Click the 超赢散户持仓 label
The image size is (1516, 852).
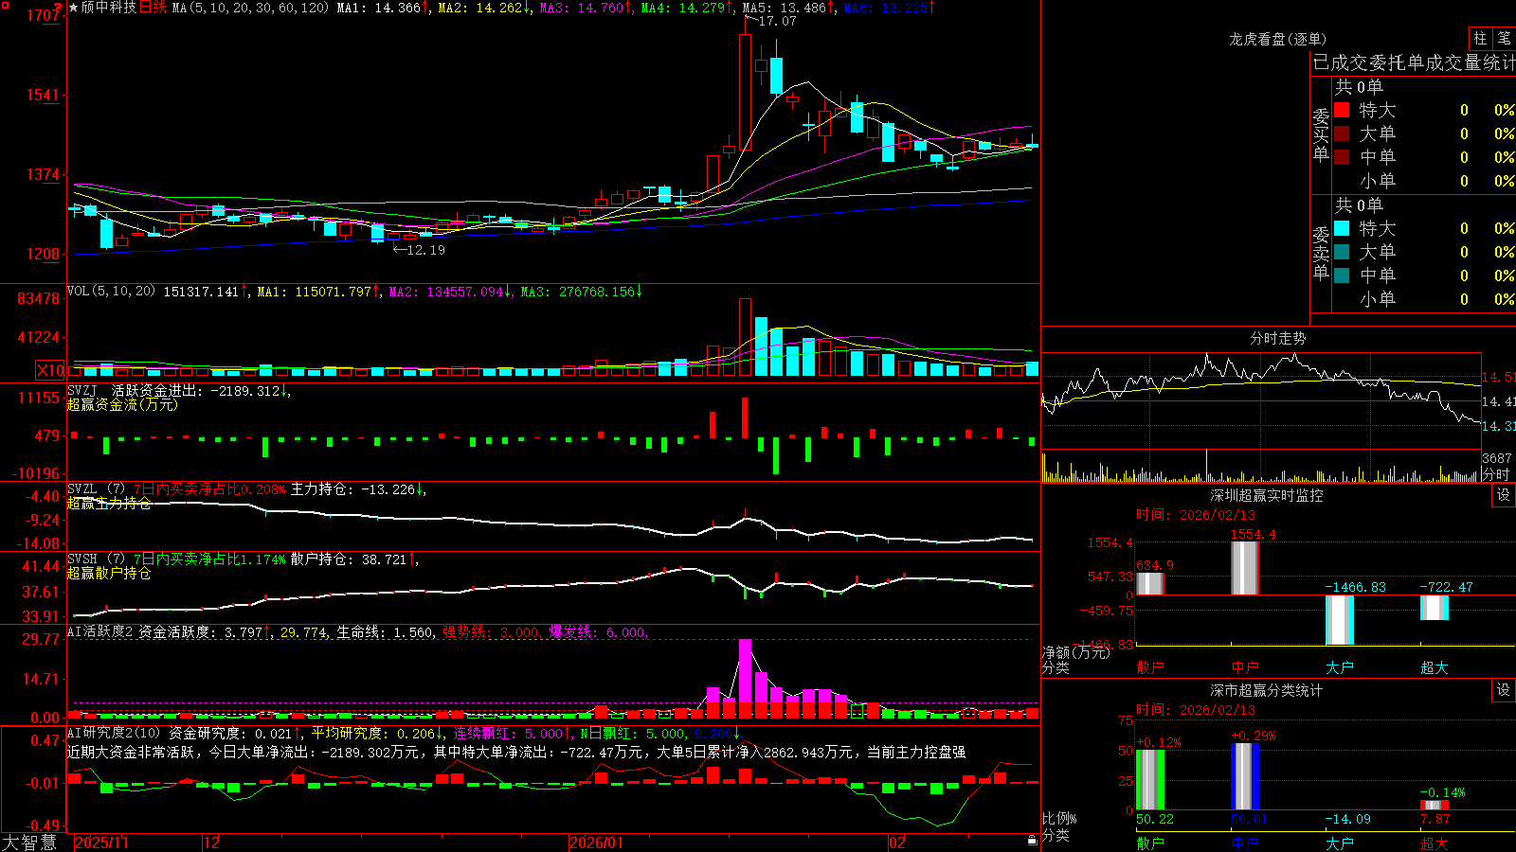[109, 573]
